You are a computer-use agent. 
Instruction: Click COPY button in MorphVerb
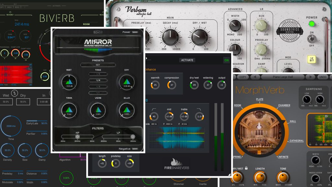coord(243,77)
